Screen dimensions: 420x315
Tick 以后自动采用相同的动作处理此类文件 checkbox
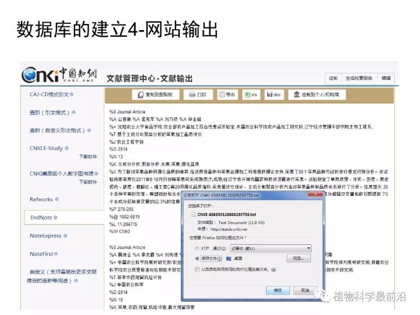[197, 269]
